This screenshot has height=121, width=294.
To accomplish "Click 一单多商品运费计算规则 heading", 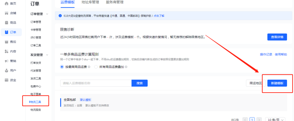I will point(79,54).
